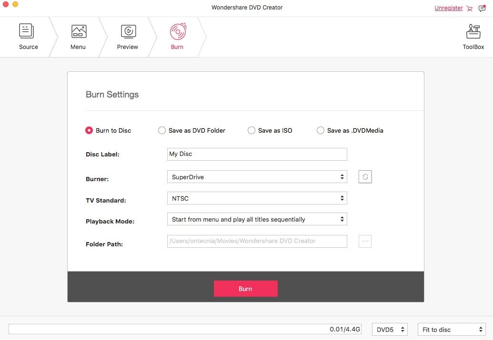Open the feedback message icon

[482, 9]
